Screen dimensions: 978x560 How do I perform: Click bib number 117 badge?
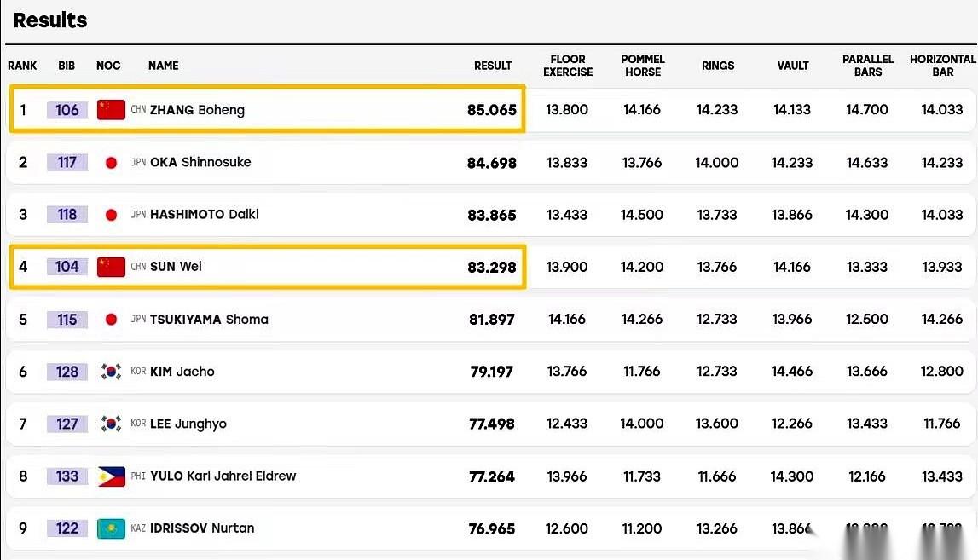(x=67, y=163)
